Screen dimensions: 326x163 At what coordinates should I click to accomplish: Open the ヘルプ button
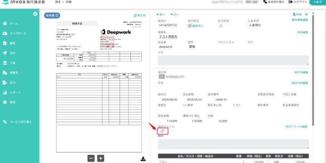coord(318,2)
